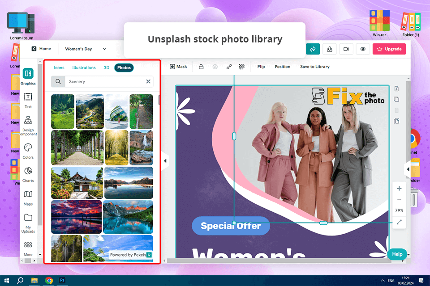Click the canvas horizontal scrollbar
This screenshot has height=286, width=430.
pyautogui.click(x=279, y=261)
